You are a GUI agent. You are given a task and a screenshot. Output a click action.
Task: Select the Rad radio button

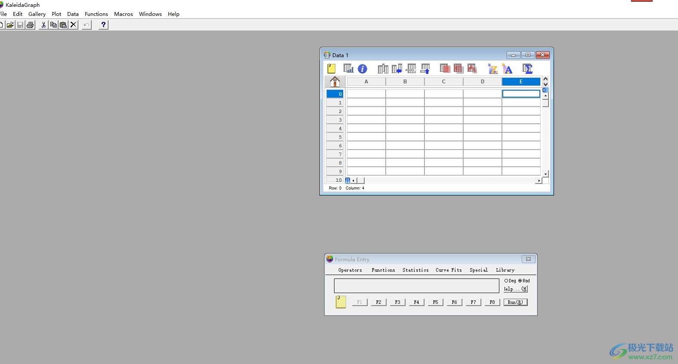(x=520, y=281)
